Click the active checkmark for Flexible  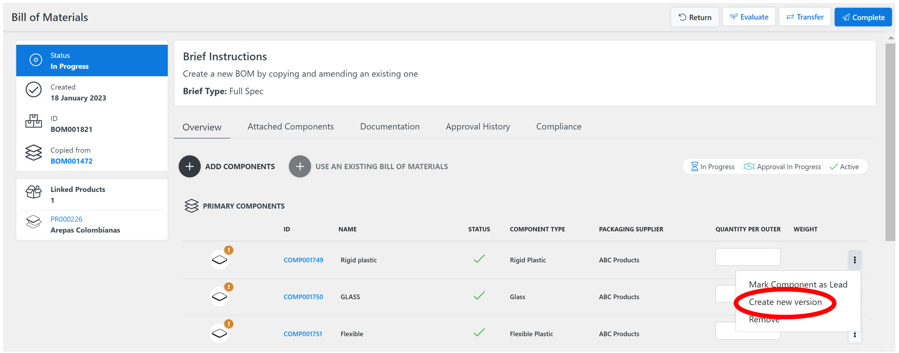click(x=479, y=332)
